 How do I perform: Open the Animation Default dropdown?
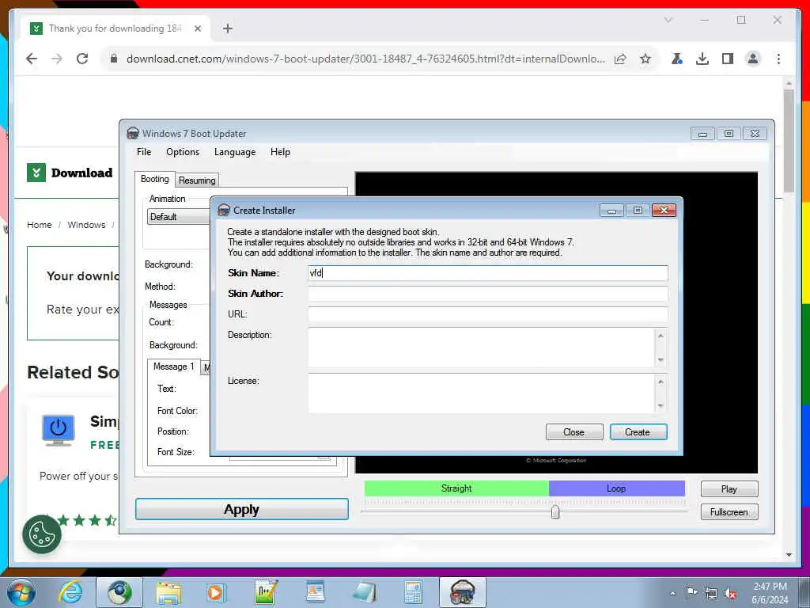[179, 217]
